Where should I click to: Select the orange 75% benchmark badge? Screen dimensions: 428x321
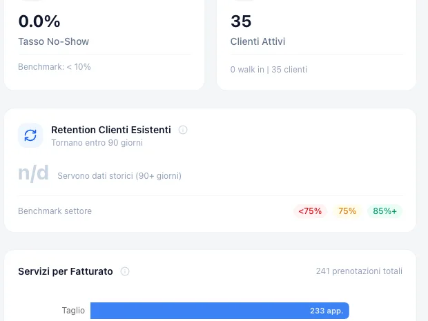[347, 211]
